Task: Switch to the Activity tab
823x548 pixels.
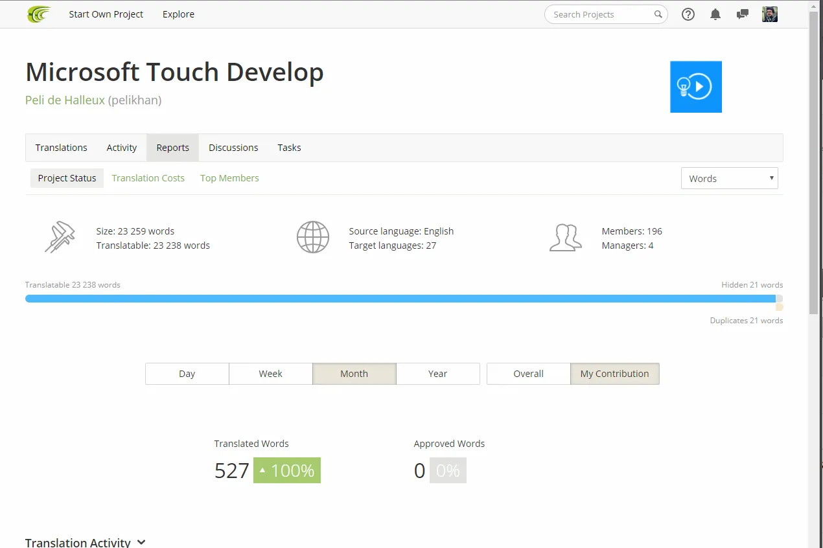Action: (122, 148)
